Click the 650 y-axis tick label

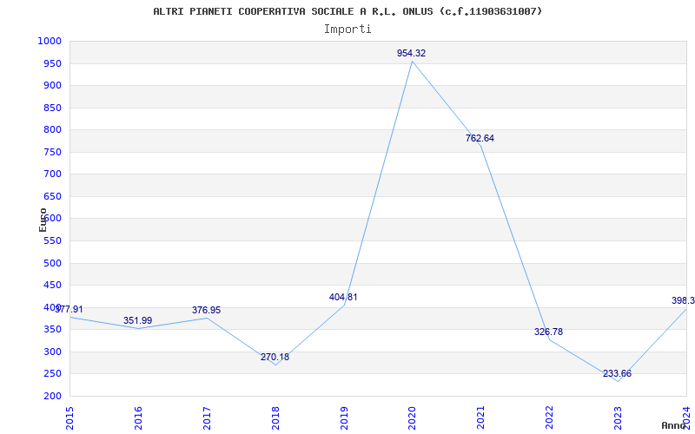point(52,196)
